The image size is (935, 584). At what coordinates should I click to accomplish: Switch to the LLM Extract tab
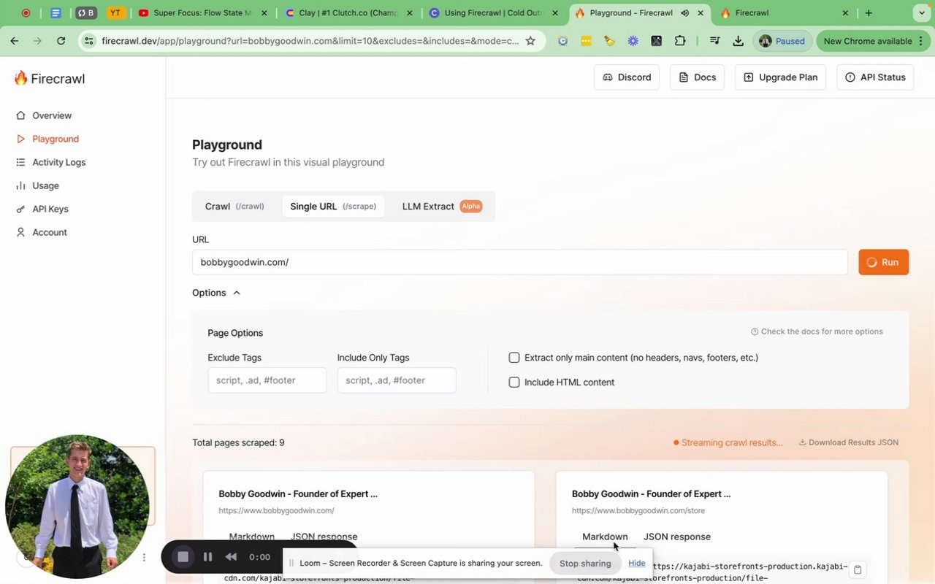[x=442, y=207]
